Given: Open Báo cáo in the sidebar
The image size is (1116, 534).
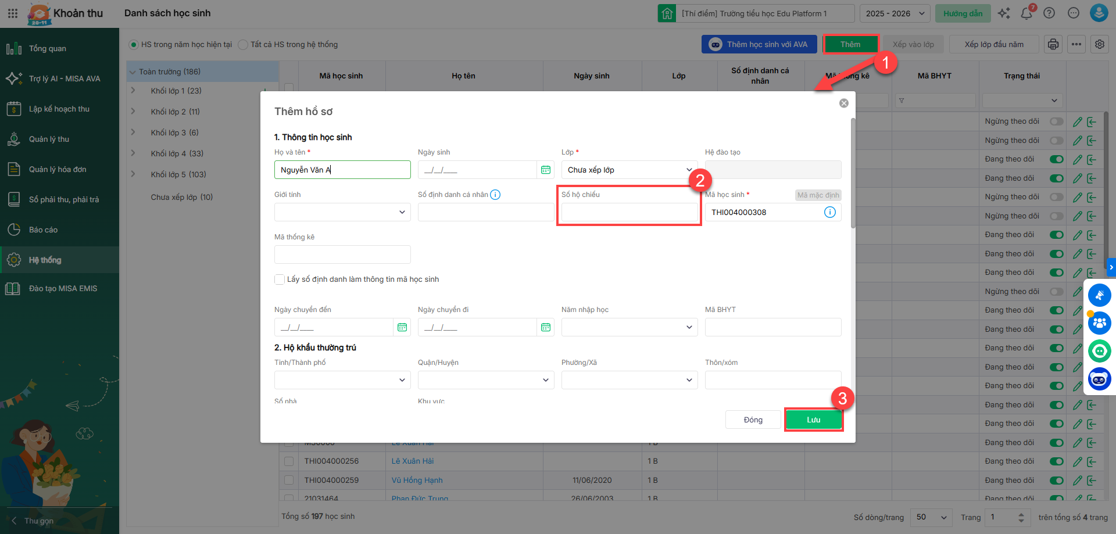Looking at the screenshot, I should (44, 230).
